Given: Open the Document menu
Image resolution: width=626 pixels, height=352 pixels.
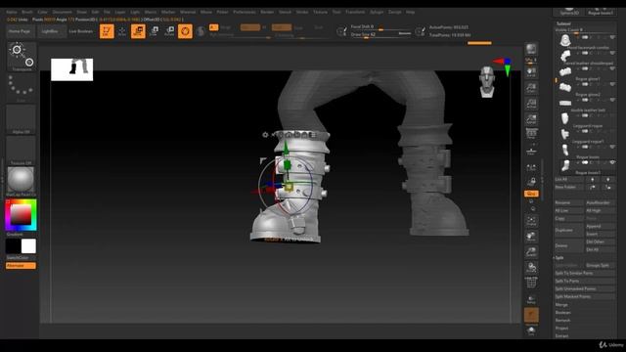Looking at the screenshot, I should pos(63,12).
